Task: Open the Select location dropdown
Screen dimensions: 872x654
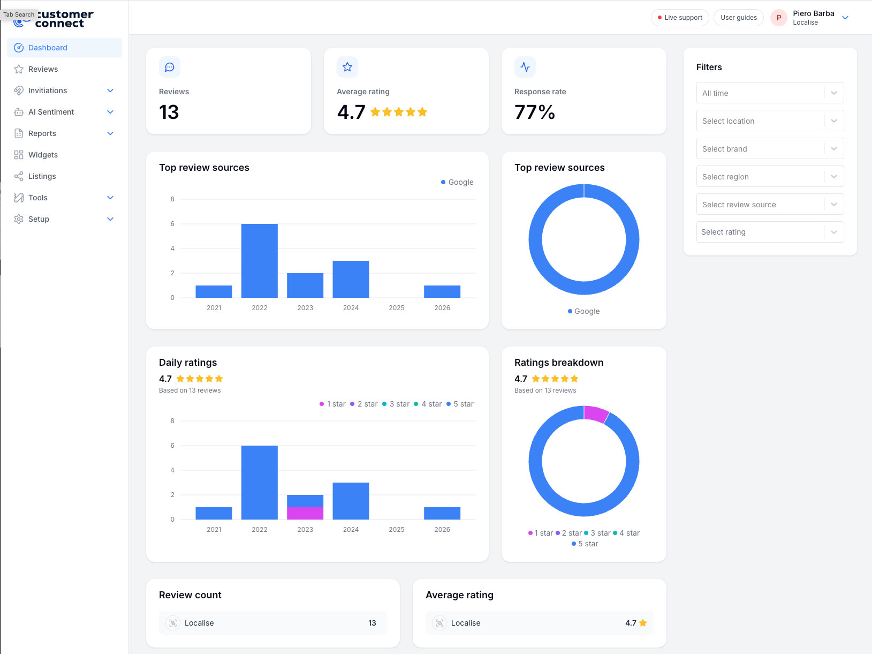Action: point(770,121)
